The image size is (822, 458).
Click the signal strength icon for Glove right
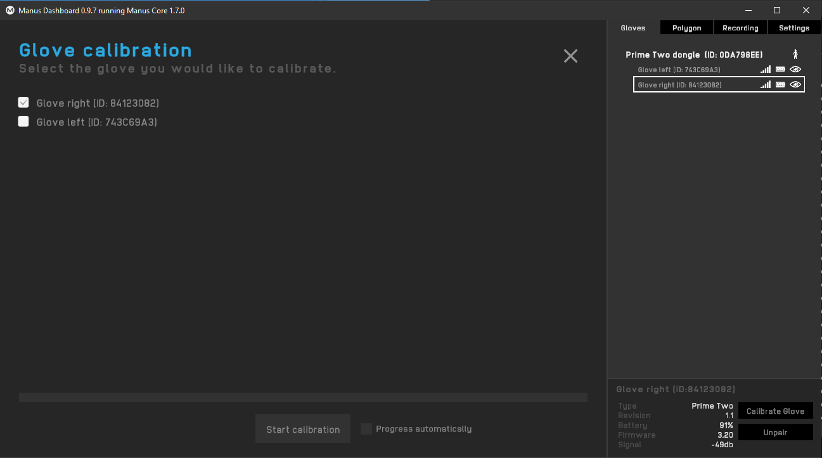coord(766,85)
